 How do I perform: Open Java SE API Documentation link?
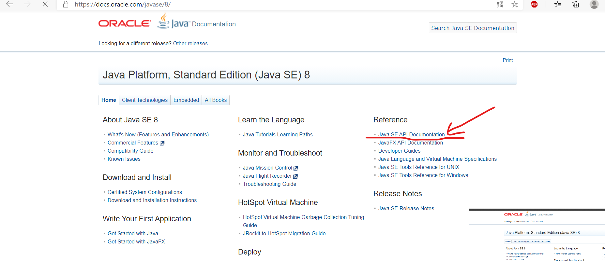411,134
